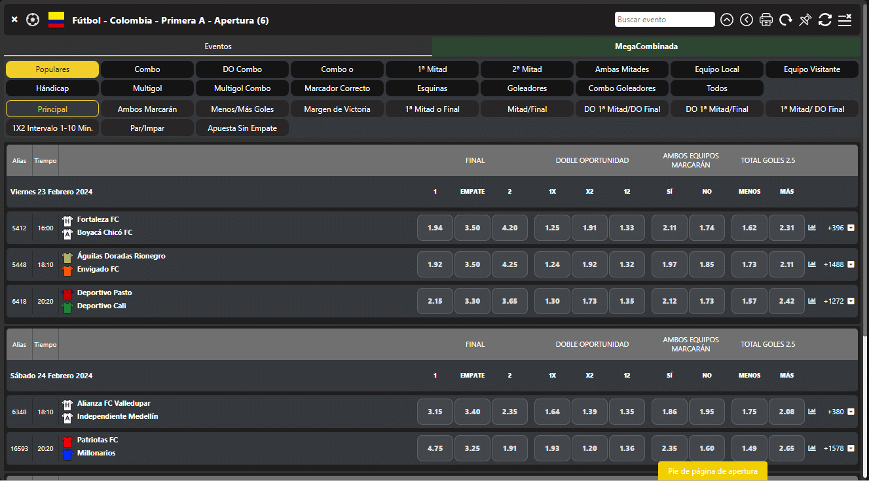869x481 pixels.
Task: Select the Populares market category
Action: pos(52,69)
